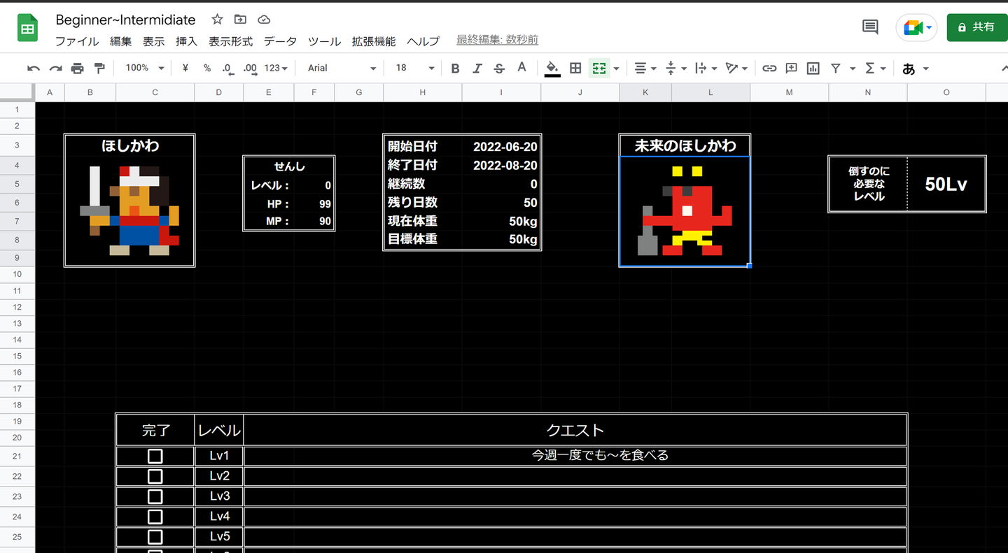This screenshot has width=1008, height=553.
Task: Tick the checkbox for Lv3 quest
Action: pos(155,496)
